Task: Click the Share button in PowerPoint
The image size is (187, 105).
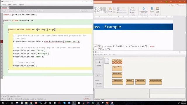Action: (x=172, y=5)
